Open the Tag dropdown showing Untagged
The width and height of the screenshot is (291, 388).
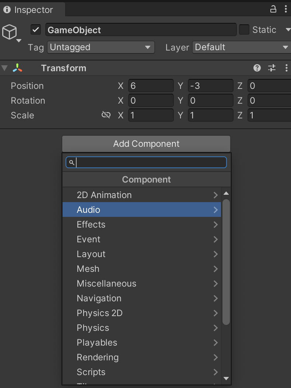(101, 47)
